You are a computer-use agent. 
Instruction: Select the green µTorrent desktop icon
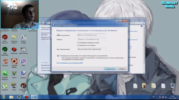pyautogui.click(x=5, y=87)
